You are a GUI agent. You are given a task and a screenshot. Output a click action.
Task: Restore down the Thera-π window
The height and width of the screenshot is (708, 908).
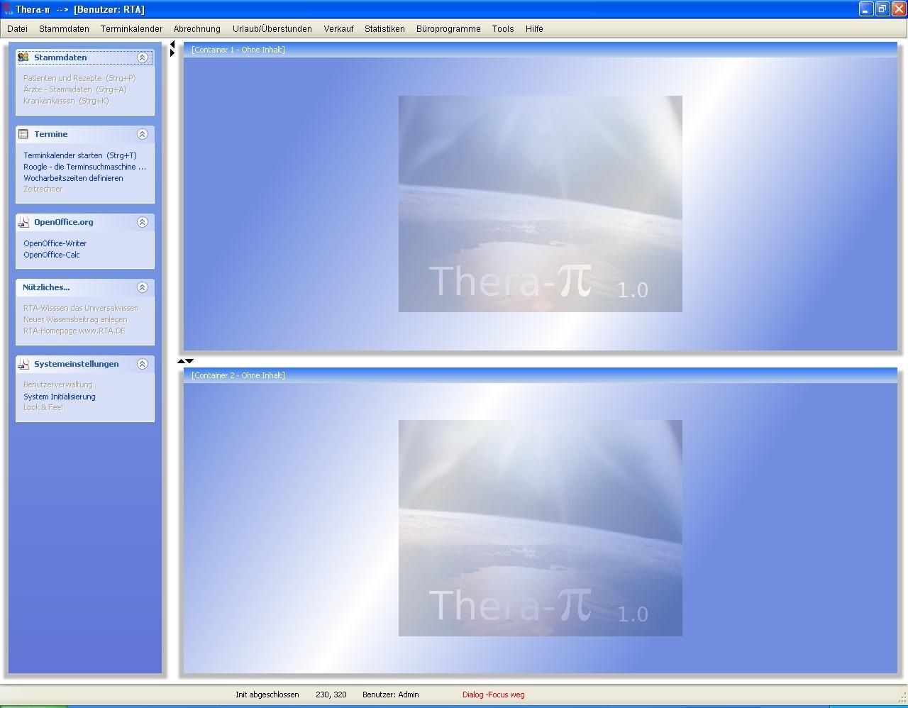882,9
